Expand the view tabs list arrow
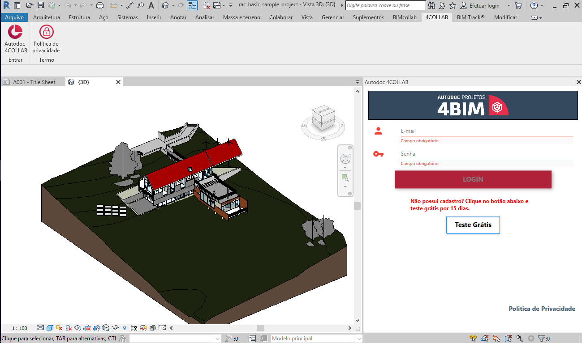This screenshot has width=582, height=343. click(357, 82)
